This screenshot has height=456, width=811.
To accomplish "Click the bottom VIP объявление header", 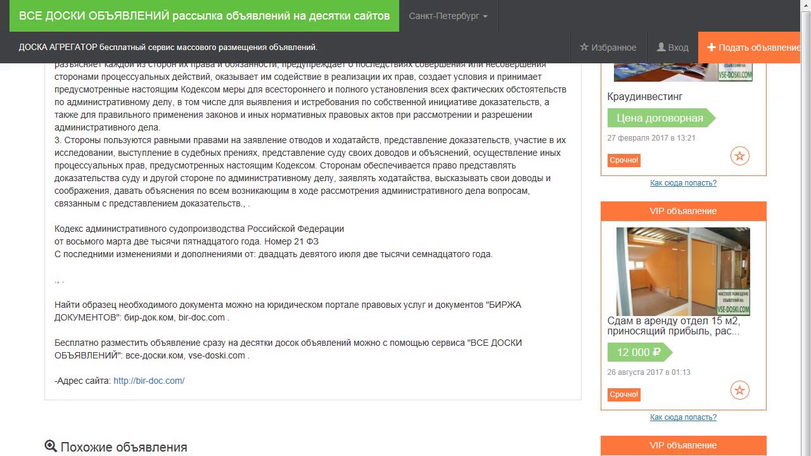I will coord(683,445).
